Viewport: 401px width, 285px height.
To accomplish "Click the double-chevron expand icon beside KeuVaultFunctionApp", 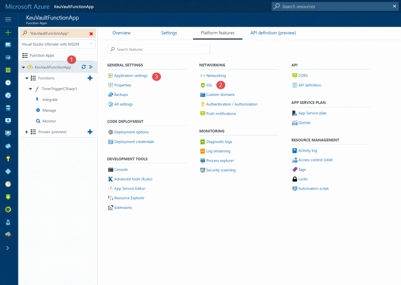I will click(91, 67).
